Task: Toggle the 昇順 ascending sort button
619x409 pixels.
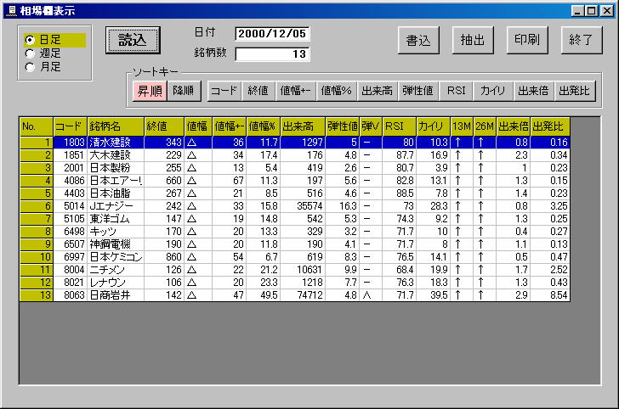Action: 150,91
